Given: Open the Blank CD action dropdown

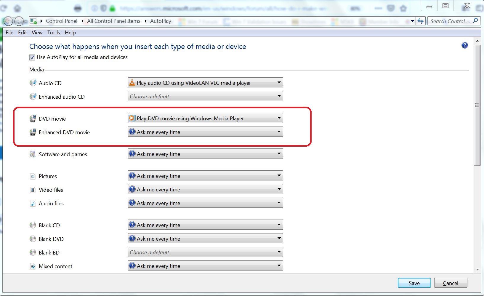Looking at the screenshot, I should 205,225.
